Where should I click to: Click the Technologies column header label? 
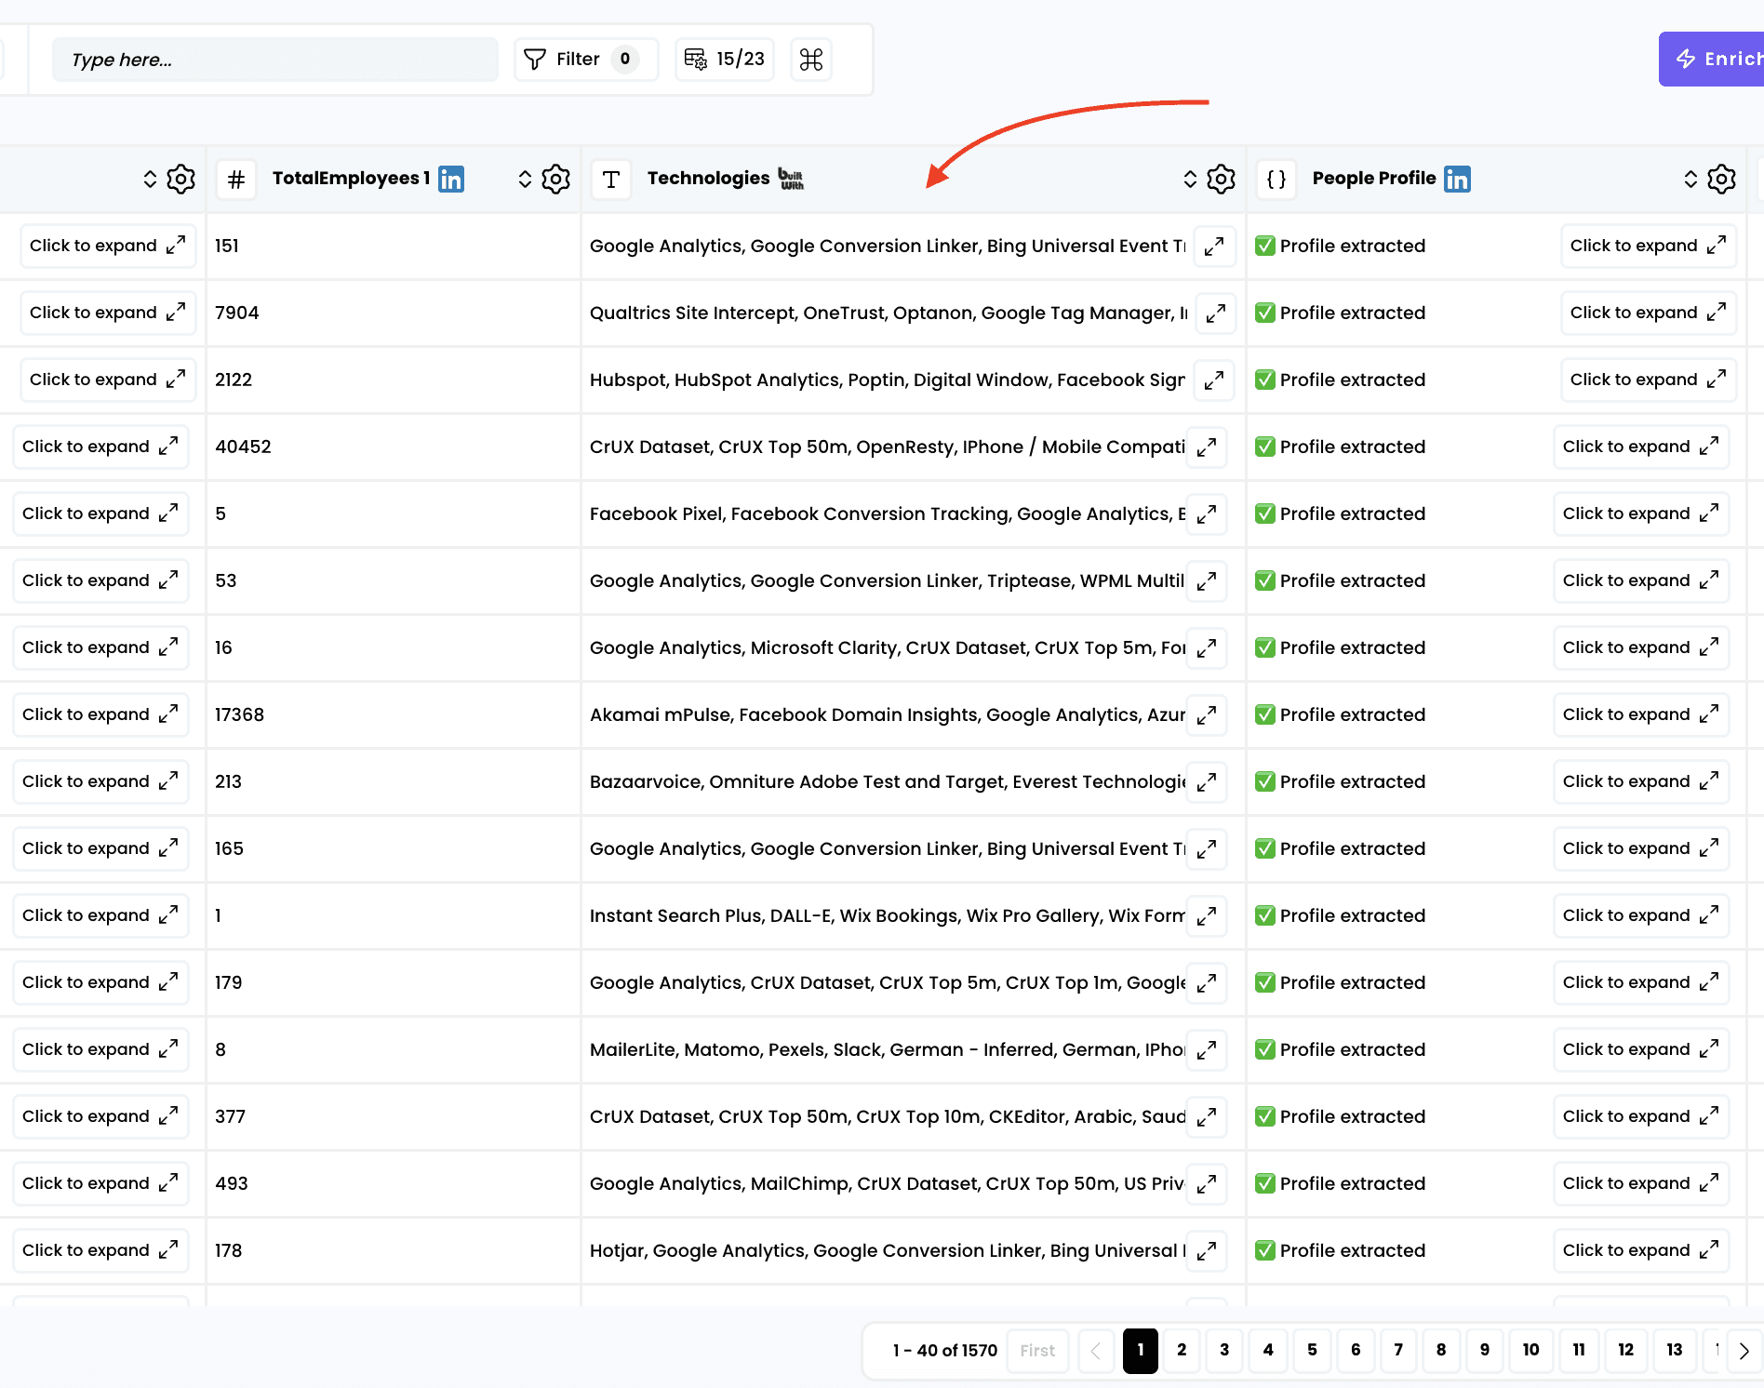point(709,178)
